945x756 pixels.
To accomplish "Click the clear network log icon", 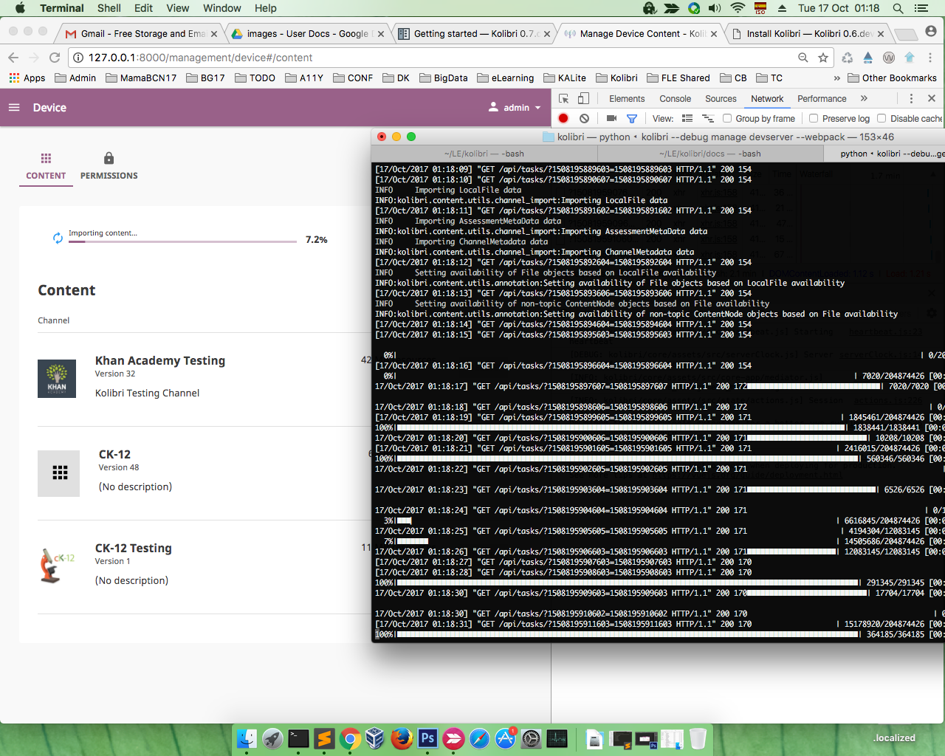I will [584, 118].
